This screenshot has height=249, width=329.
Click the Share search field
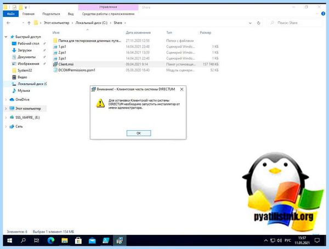point(294,23)
